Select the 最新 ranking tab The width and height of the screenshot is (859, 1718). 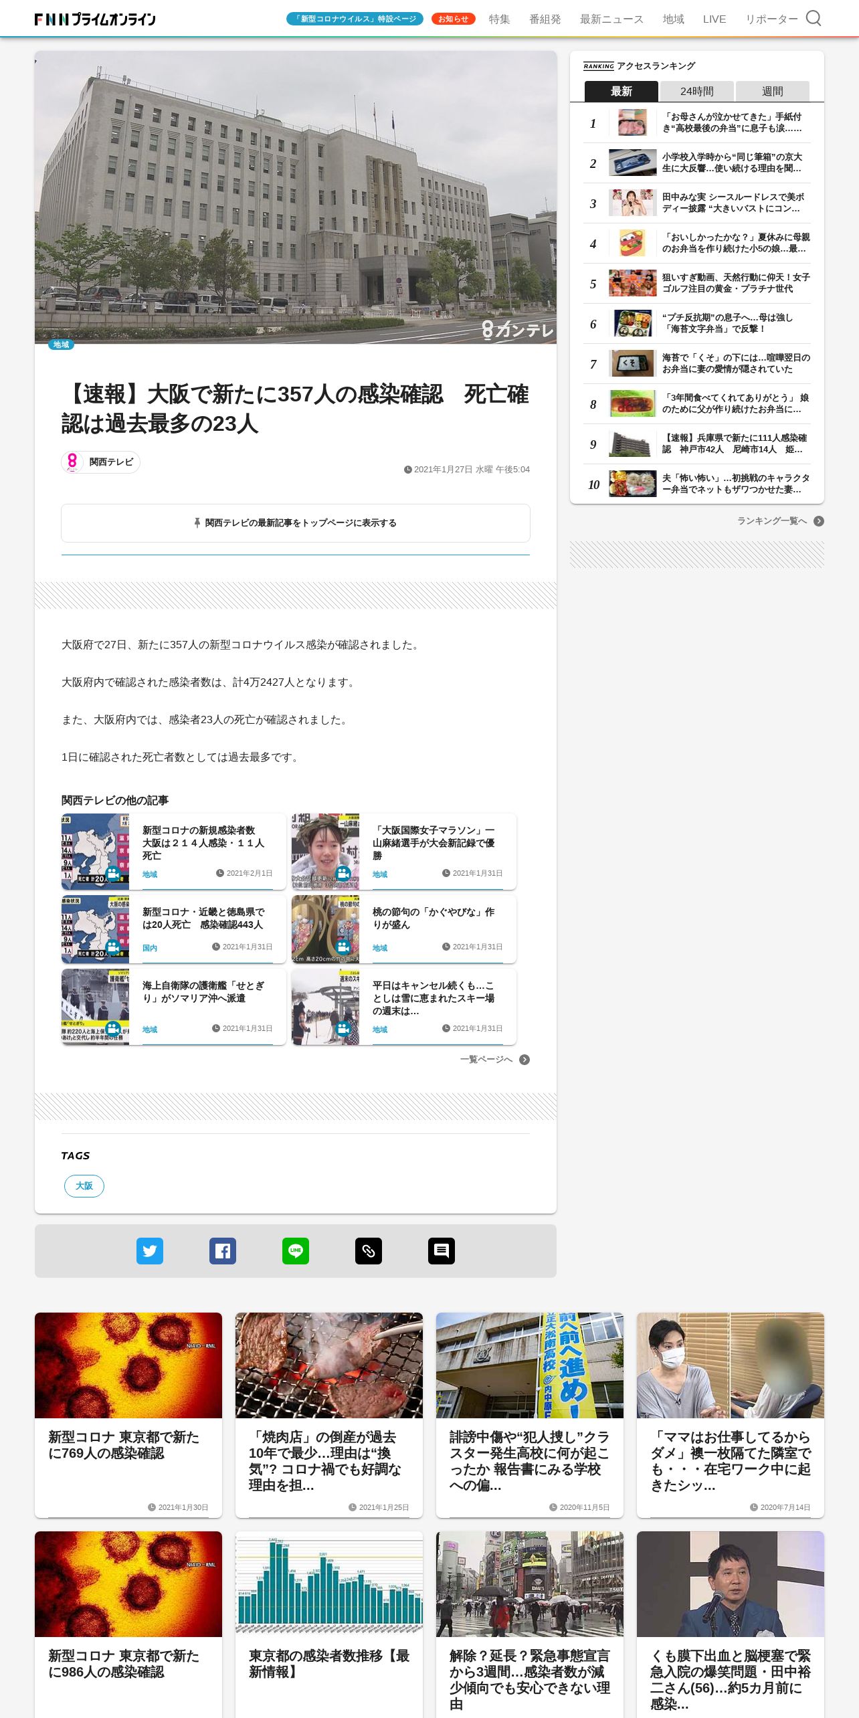[622, 91]
